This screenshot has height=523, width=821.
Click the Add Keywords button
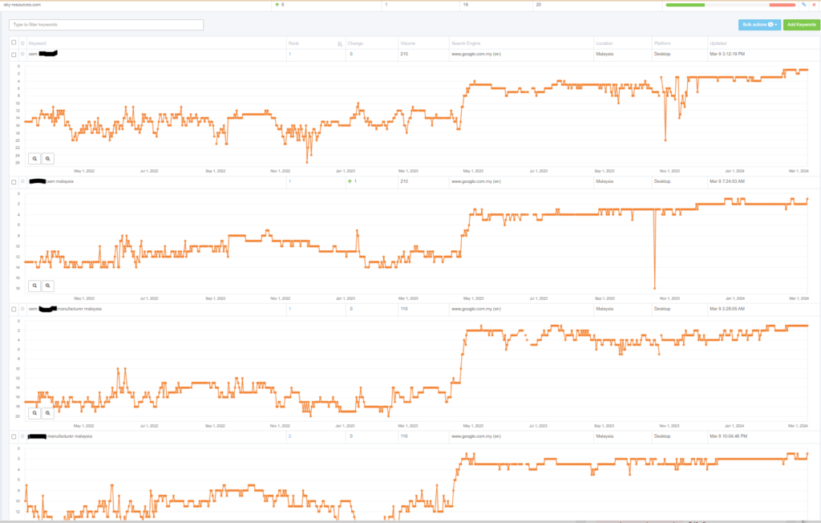tap(801, 25)
